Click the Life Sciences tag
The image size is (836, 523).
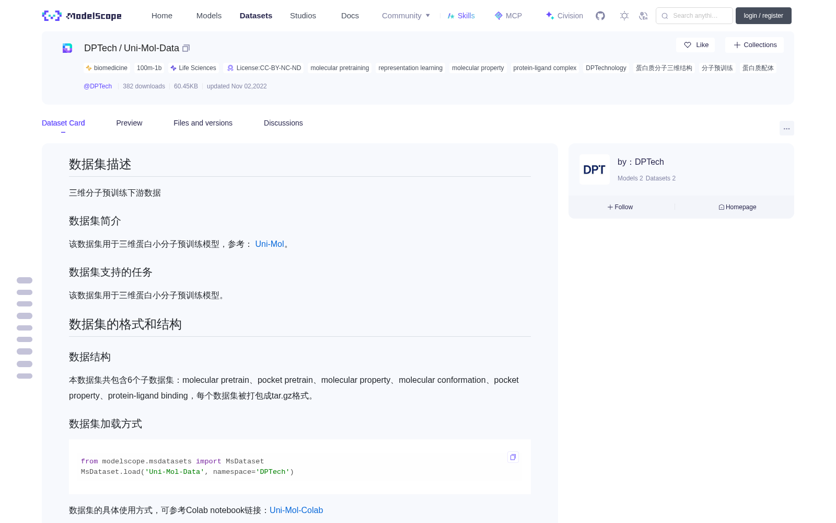tap(193, 68)
